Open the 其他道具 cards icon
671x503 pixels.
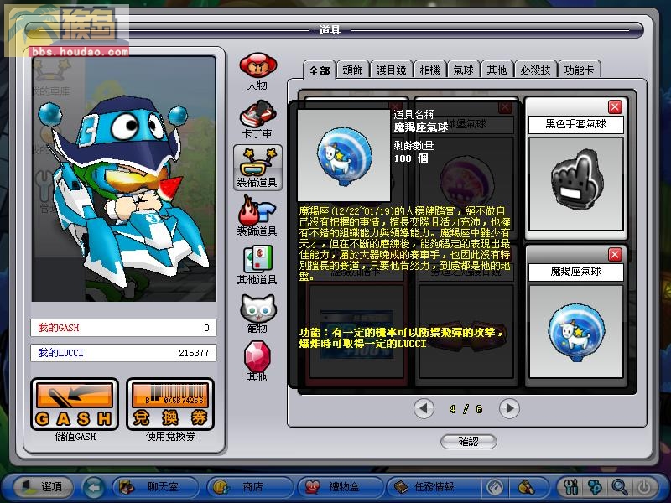[257, 265]
